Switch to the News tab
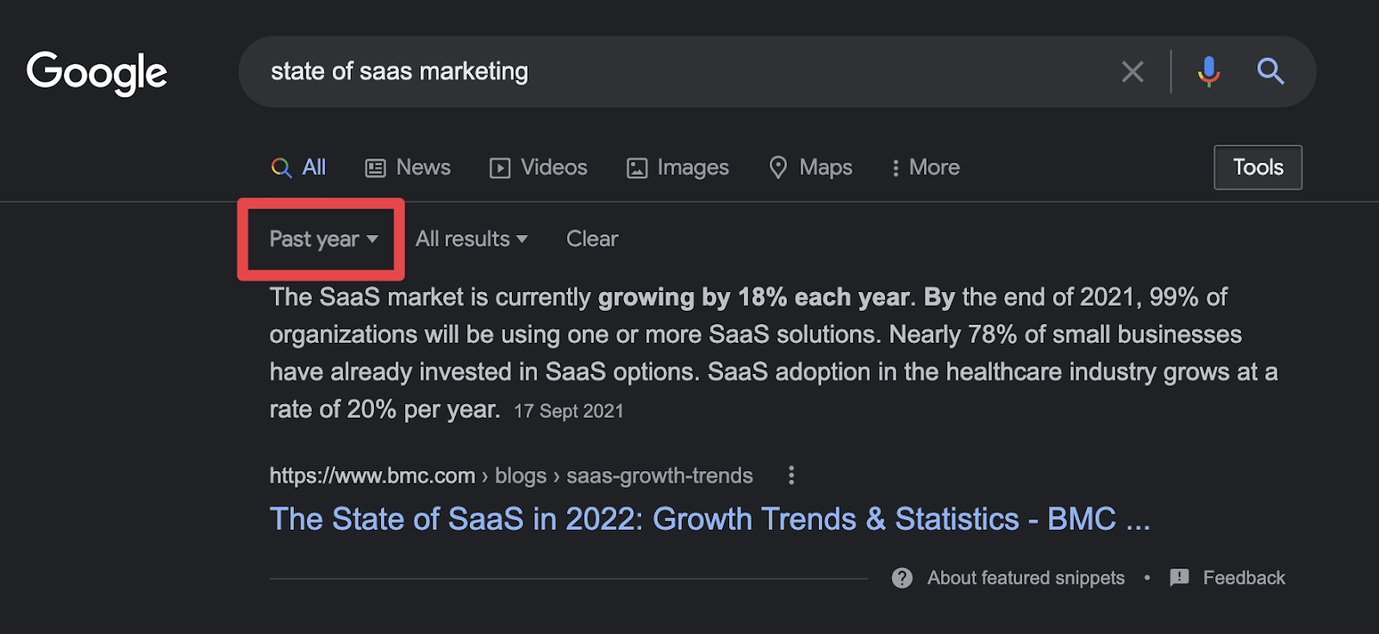1379x634 pixels. click(408, 167)
